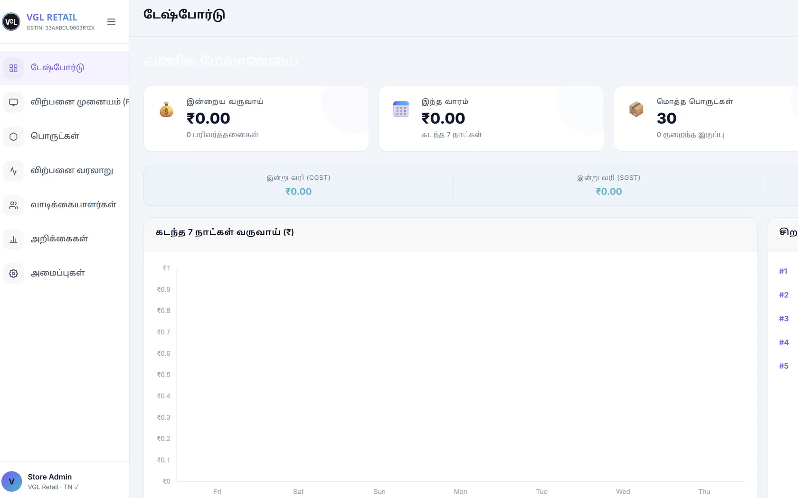Select rank #3 in top list
Screen dimensions: 798x498
click(784, 319)
